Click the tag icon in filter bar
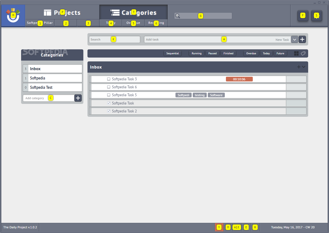This screenshot has height=233, width=329. point(303,53)
